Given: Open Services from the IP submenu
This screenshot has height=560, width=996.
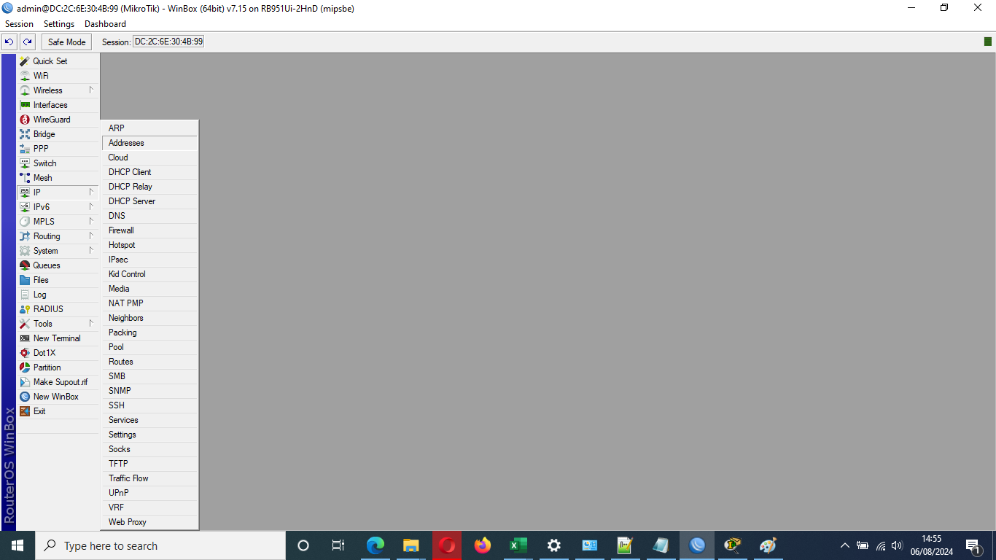Looking at the screenshot, I should (149, 420).
